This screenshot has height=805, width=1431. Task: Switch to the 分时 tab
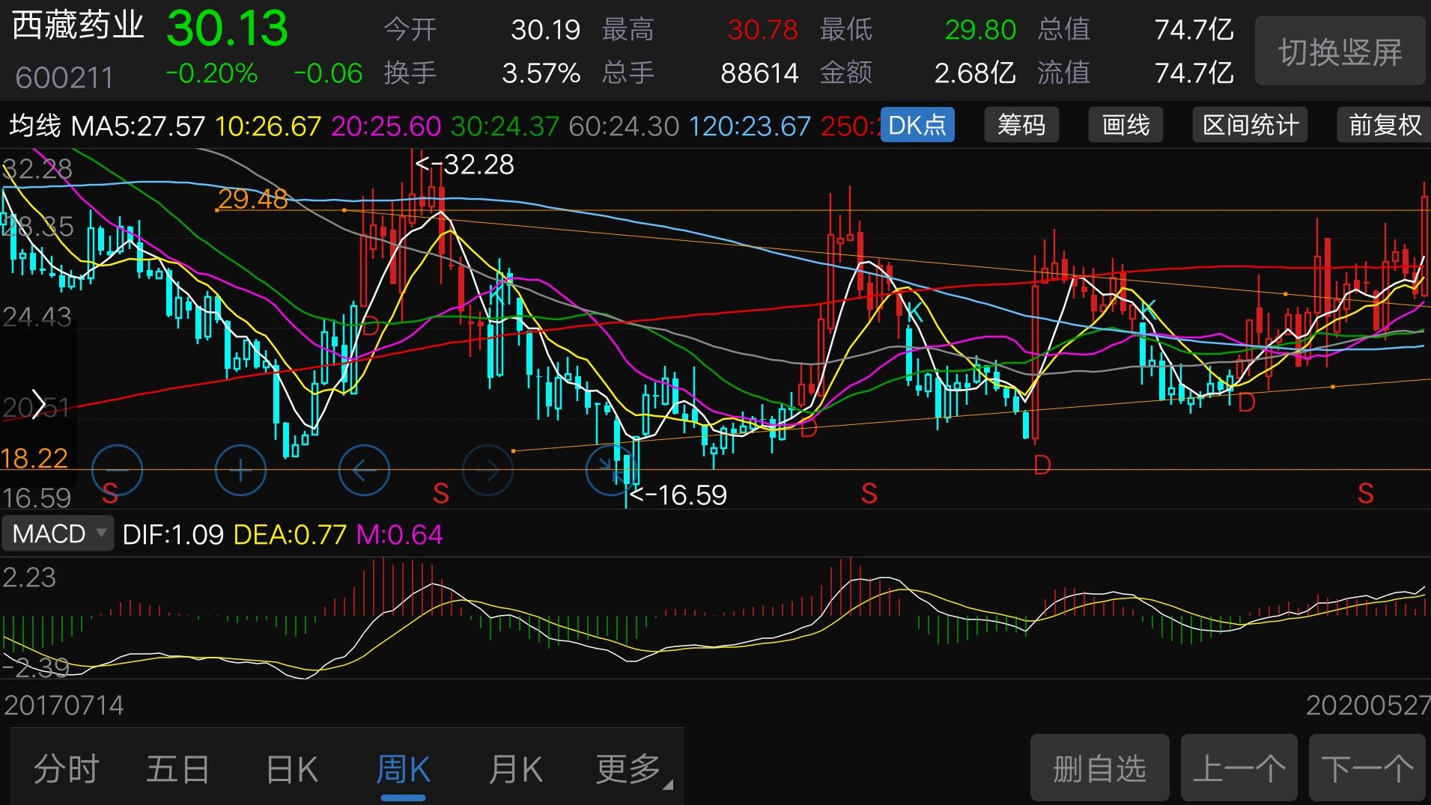[67, 769]
